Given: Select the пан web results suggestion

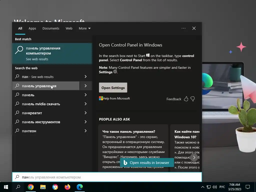Looking at the screenshot, I should (x=46, y=76).
